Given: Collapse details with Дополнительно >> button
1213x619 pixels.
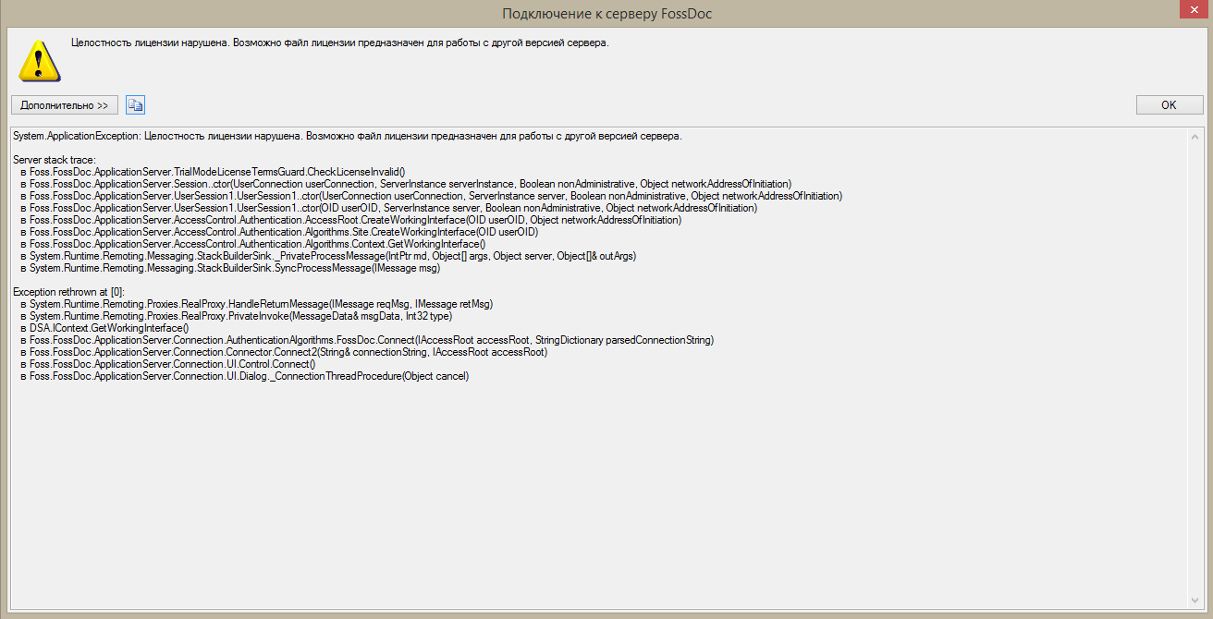Looking at the screenshot, I should tap(65, 105).
